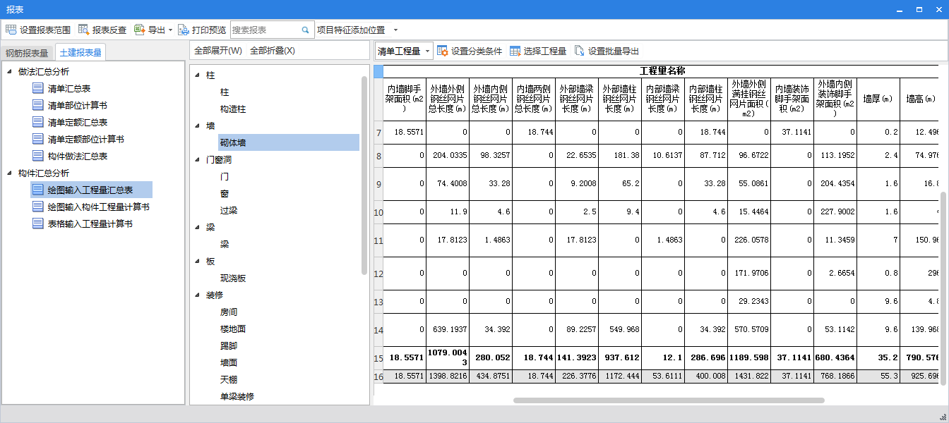Select 天棚 in the component tree
The height and width of the screenshot is (423, 949).
pos(229,379)
